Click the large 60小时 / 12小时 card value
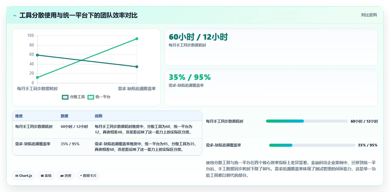The width and height of the screenshot is (390, 192). pos(198,37)
